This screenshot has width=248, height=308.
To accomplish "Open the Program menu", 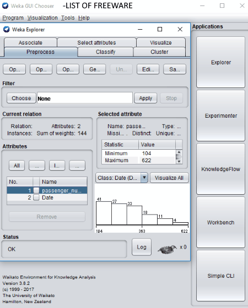I will (13, 18).
